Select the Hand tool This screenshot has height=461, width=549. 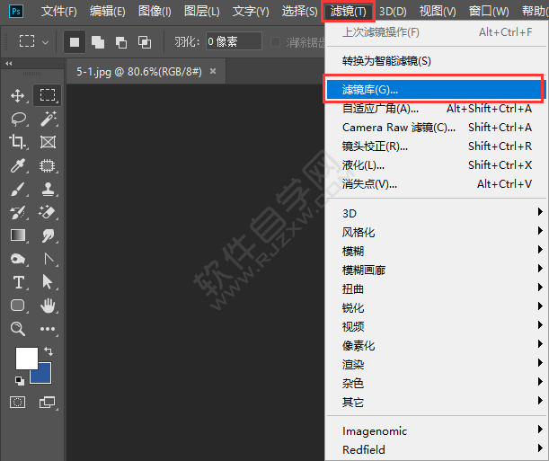(48, 306)
